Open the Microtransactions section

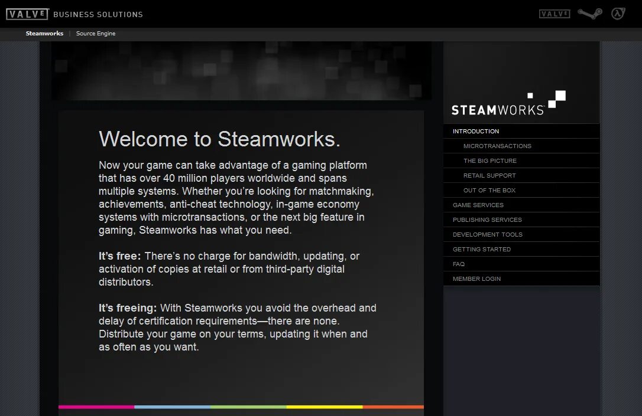click(x=521, y=146)
